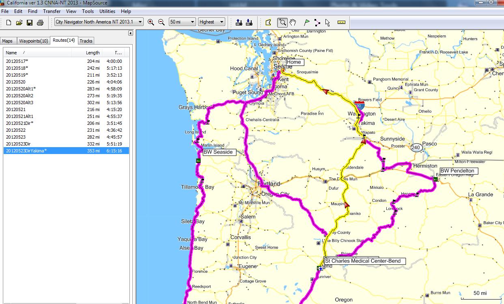This screenshot has width=504, height=304.
Task: Open the Transfer menu
Action: click(x=52, y=11)
